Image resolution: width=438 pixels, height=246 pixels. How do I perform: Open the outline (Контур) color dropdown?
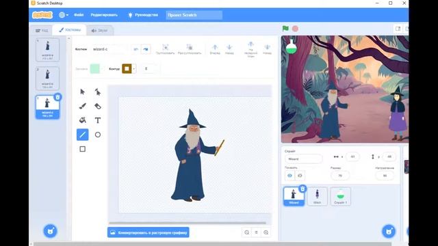134,68
